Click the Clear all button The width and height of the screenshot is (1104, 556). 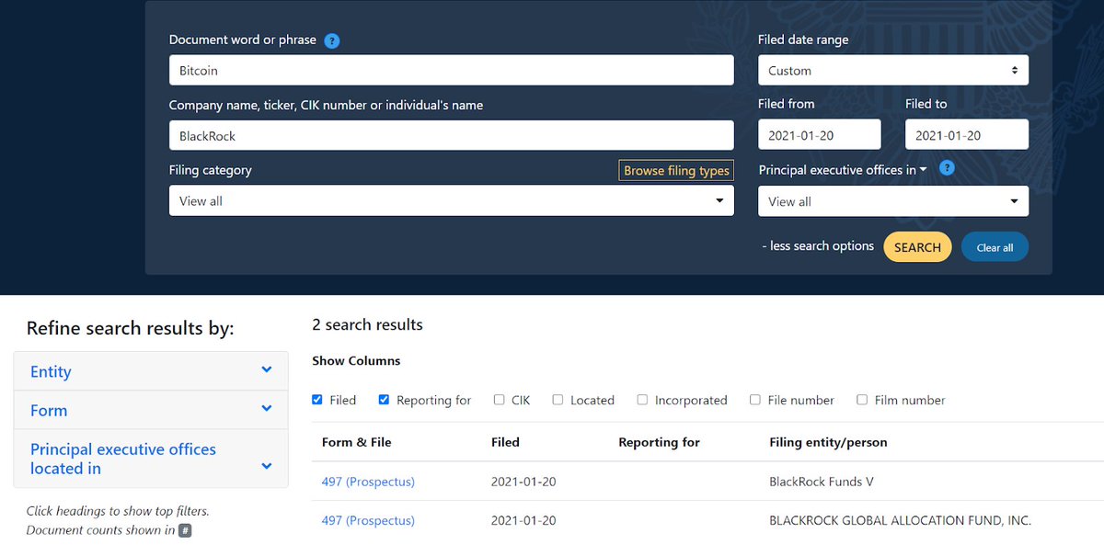click(x=995, y=247)
